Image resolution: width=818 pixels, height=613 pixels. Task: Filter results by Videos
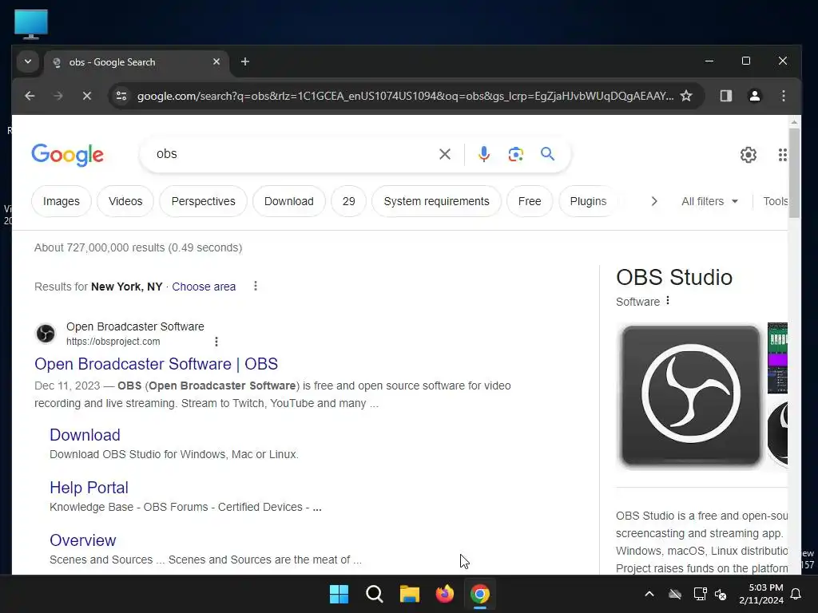click(125, 201)
